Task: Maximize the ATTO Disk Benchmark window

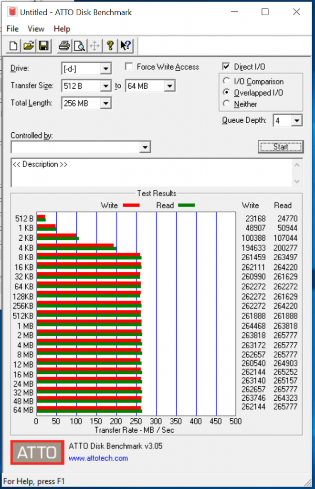Action: tap(265, 12)
